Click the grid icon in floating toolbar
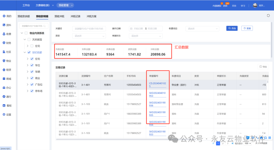The width and height of the screenshot is (274, 150). [x=270, y=138]
